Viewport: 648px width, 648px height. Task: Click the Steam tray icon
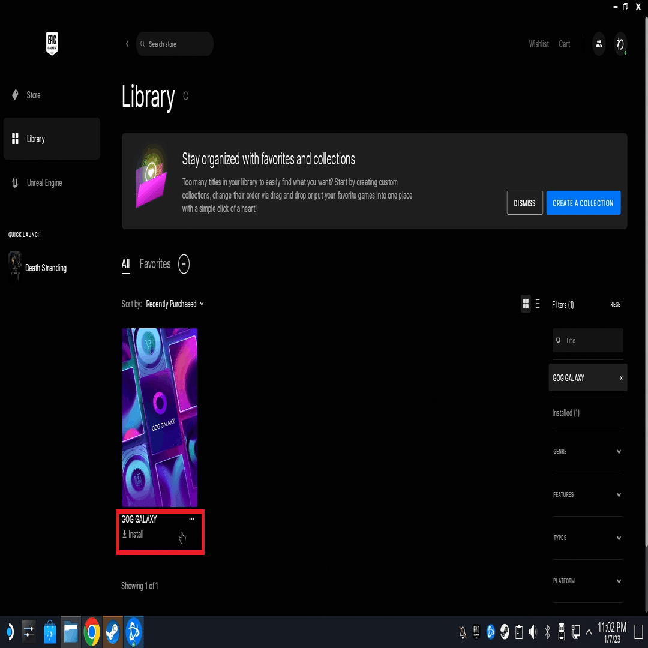505,631
